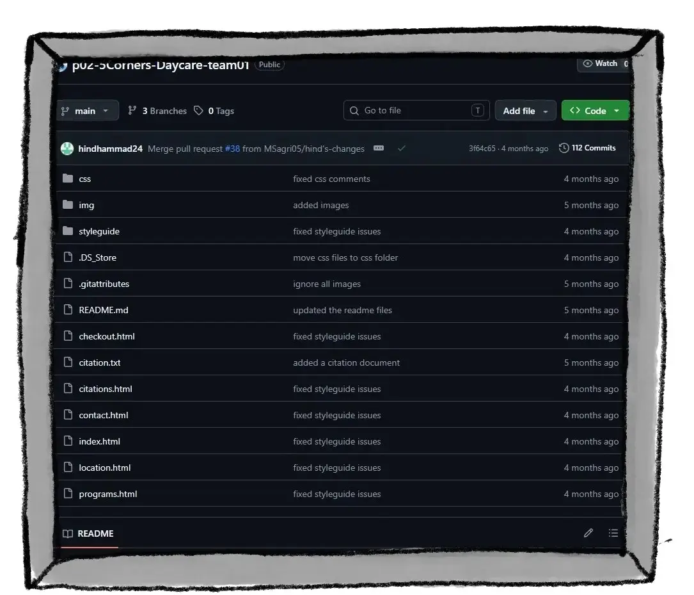The width and height of the screenshot is (694, 595).
Task: Open p02-5Corners-Daycare-team01 repository title
Action: pos(161,65)
